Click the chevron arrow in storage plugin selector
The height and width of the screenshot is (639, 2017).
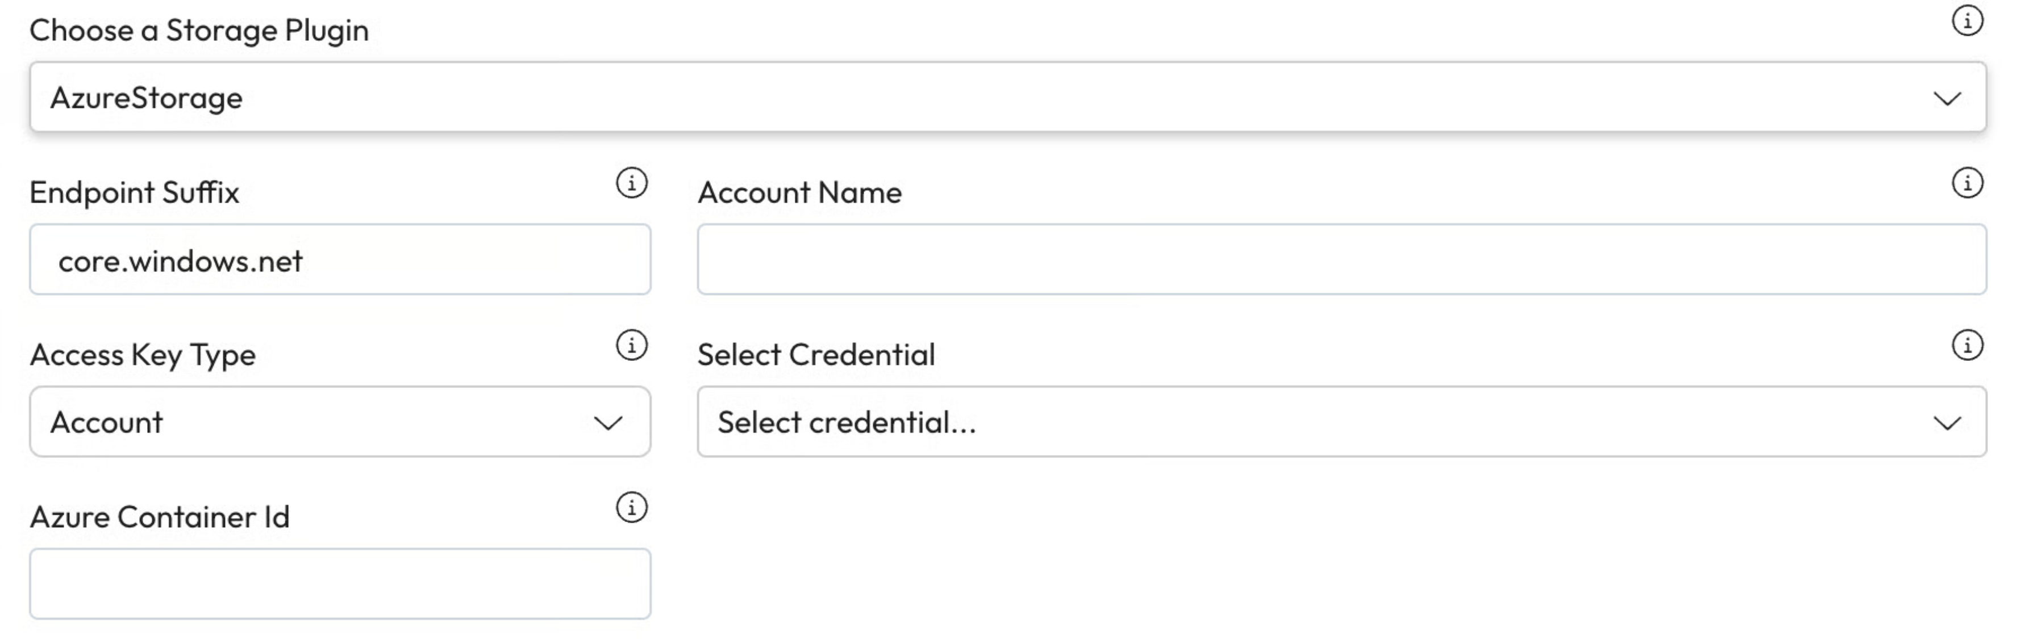pos(1947,99)
